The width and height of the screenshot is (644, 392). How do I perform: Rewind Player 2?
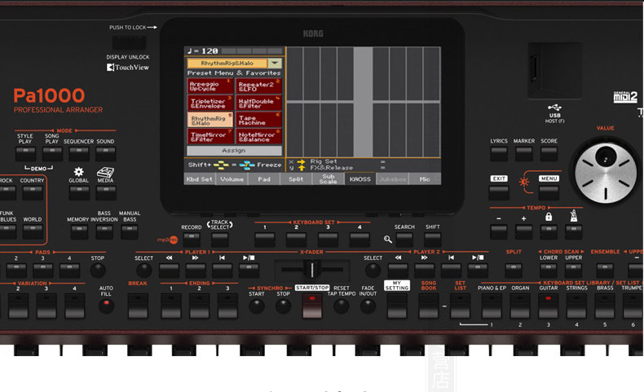398,271
